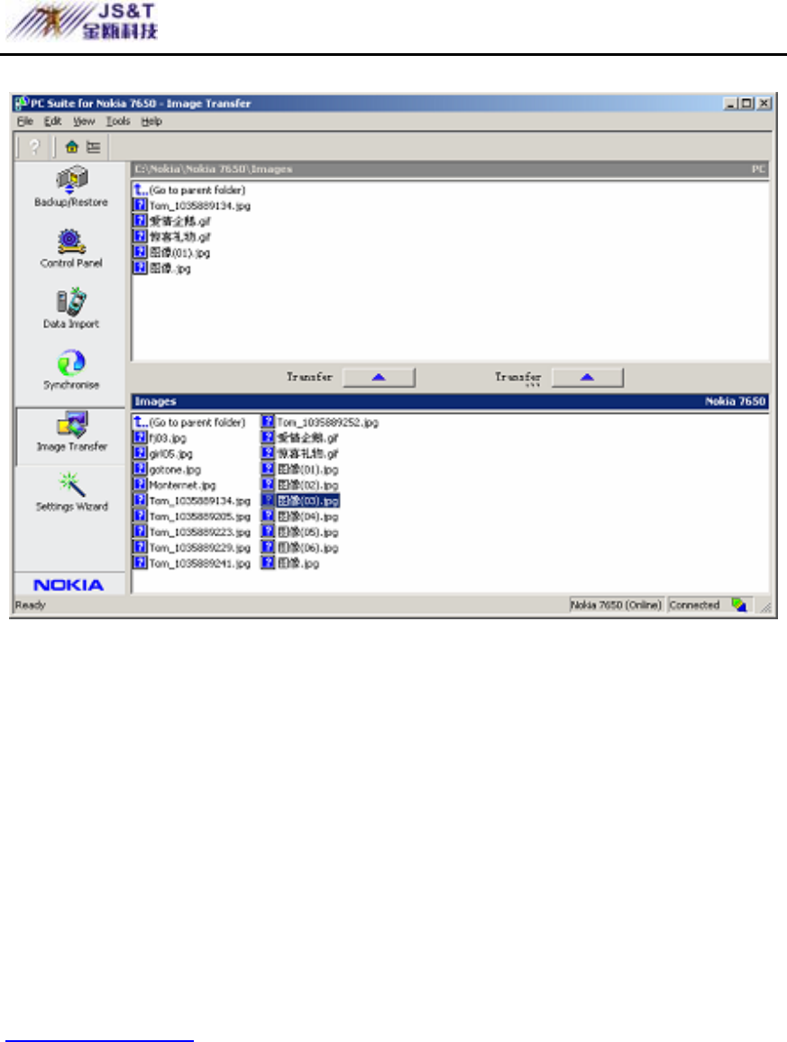The image size is (787, 1042).
Task: Go to parent folder in PC pane
Action: pyautogui.click(x=189, y=190)
